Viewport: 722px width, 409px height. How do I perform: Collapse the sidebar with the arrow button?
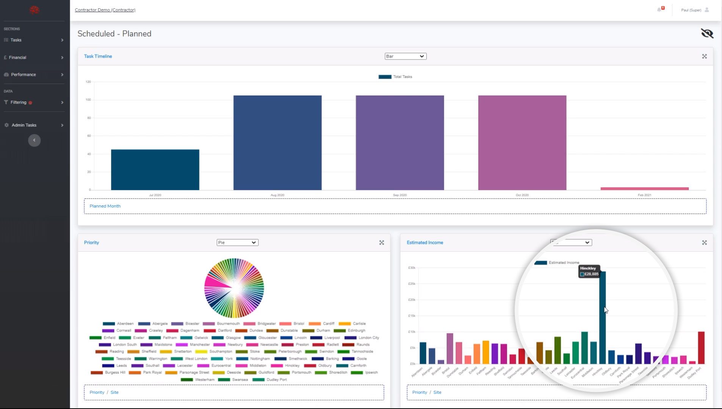coord(34,140)
